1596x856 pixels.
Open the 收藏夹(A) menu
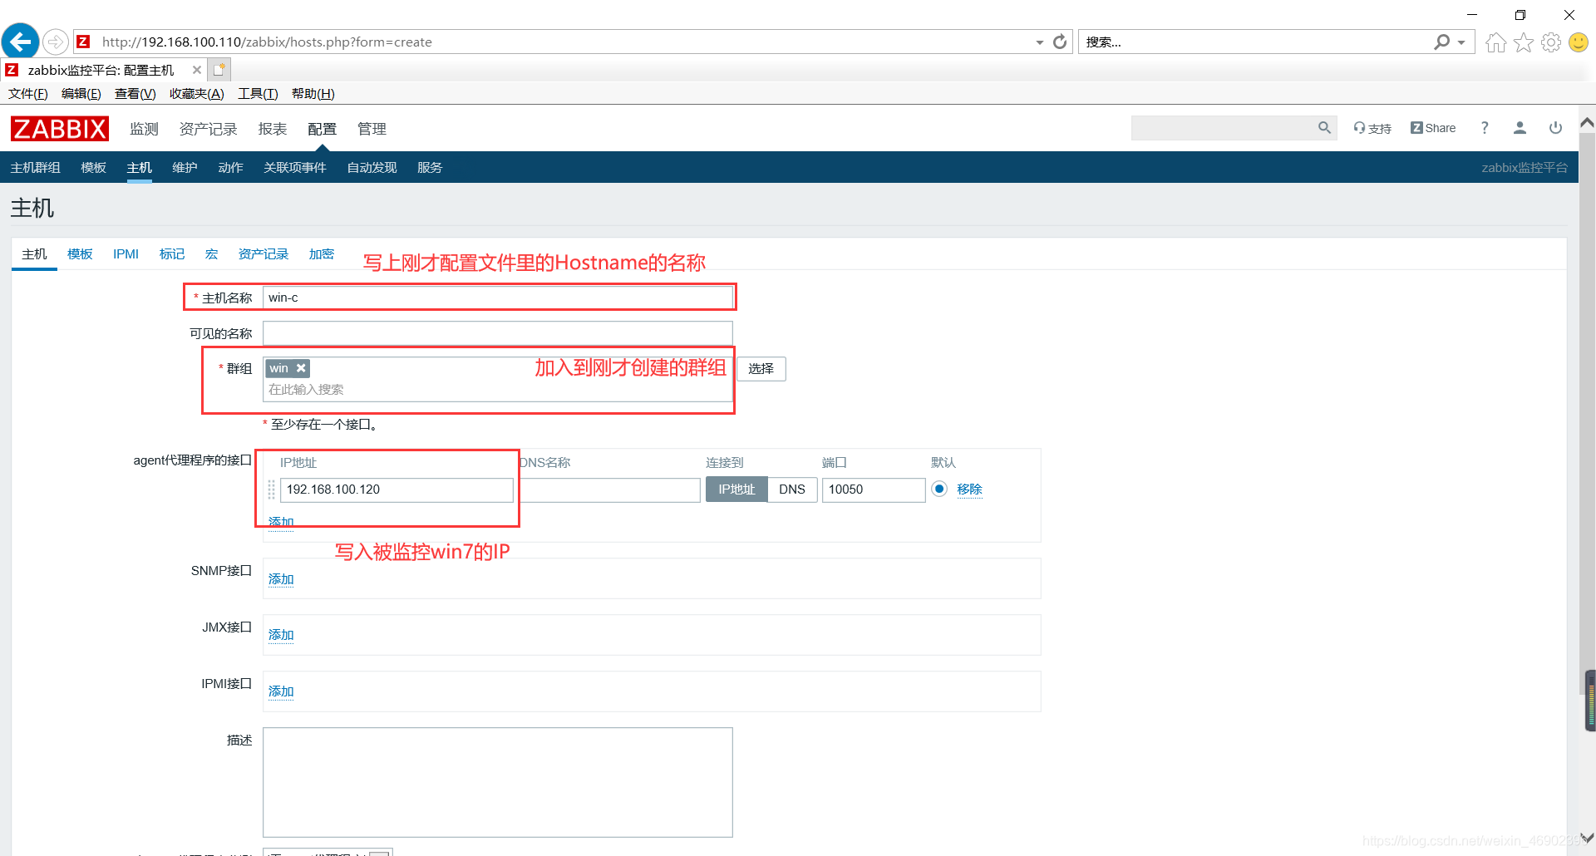coord(197,94)
